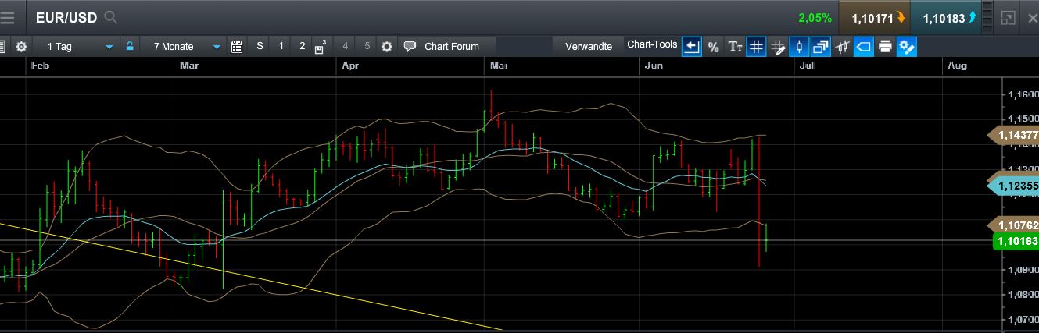Viewport: 1039px width, 333px height.
Task: Open layouts gear settings after slot 5
Action: point(386,47)
